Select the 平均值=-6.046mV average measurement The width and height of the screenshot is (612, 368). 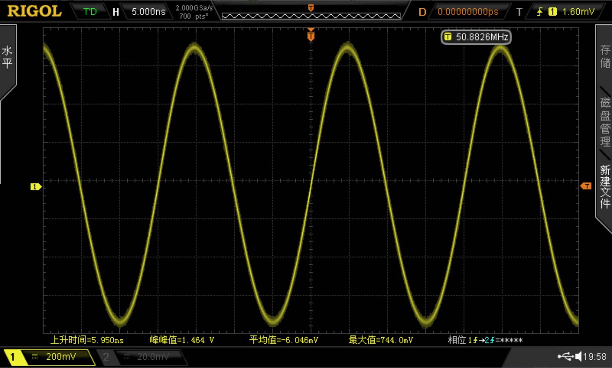(284, 340)
